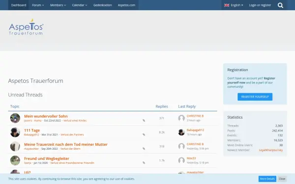Image resolution: width=295 pixels, height=184 pixels.
Task: Click the REGISTER YOURSELF button
Action: coord(255,97)
